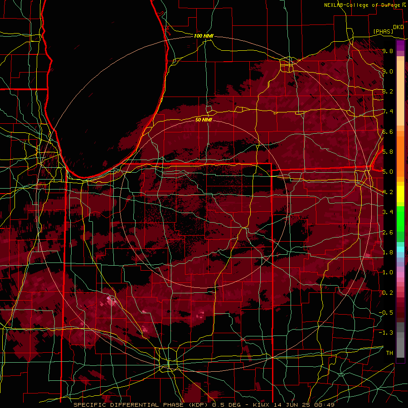The width and height of the screenshot is (408, 408).
Task: Select the -0.5 scale value
Action: (x=386, y=312)
